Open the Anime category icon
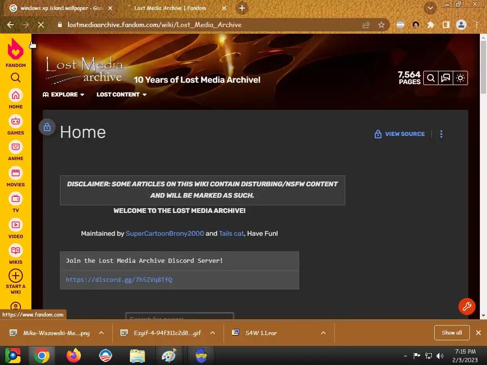487x365 pixels. (x=16, y=147)
